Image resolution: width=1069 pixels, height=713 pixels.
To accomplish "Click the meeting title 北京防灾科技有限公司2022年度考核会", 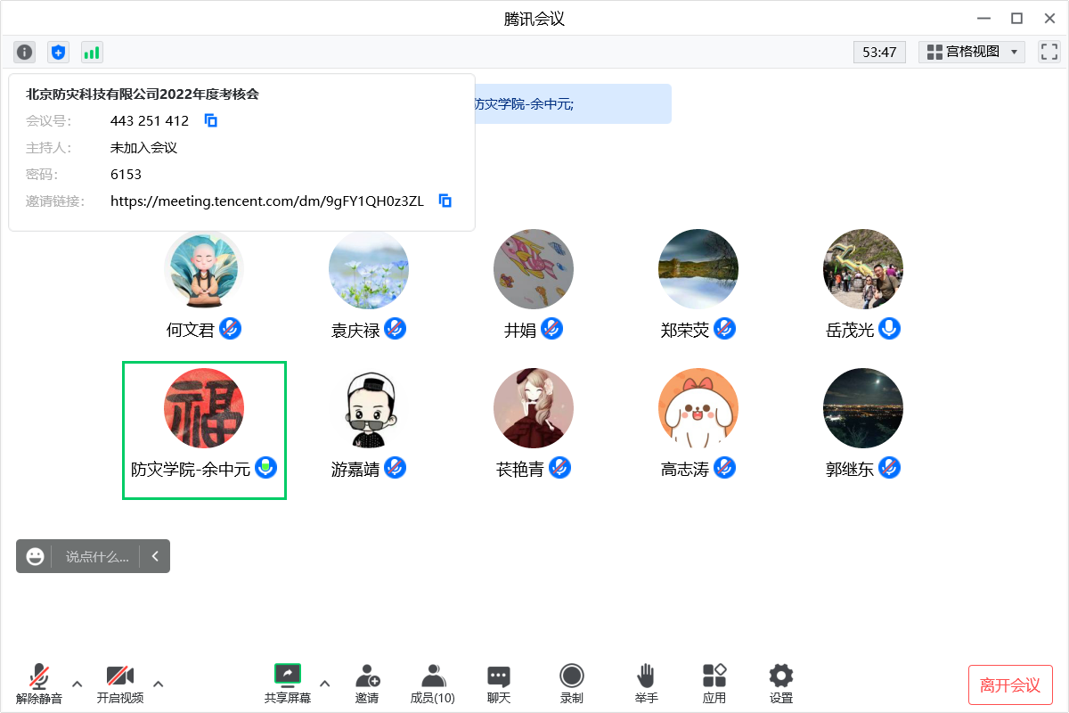I will point(143,94).
